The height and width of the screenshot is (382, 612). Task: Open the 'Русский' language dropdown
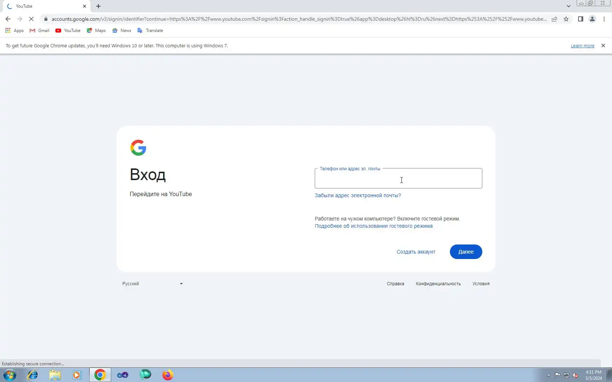(153, 284)
